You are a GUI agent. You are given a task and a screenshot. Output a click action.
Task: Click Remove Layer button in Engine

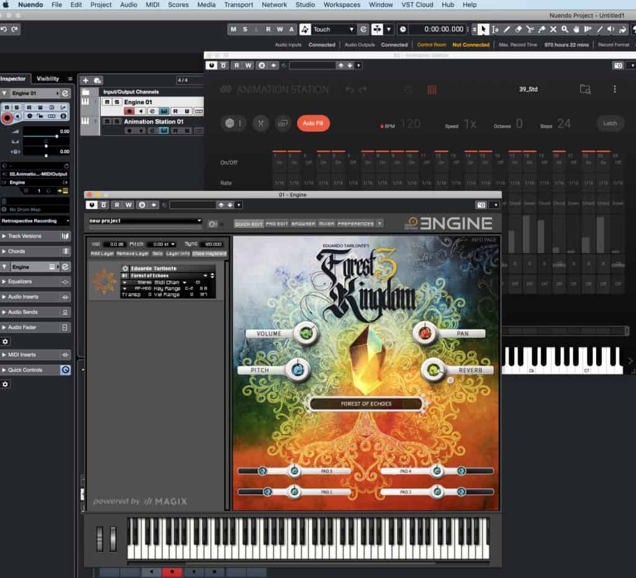pyautogui.click(x=133, y=254)
